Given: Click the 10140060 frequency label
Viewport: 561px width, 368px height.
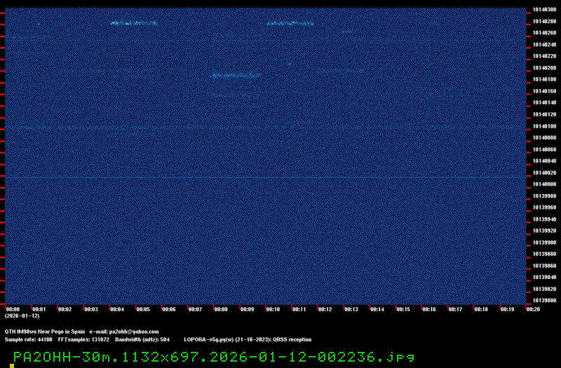Looking at the screenshot, I should click(544, 149).
